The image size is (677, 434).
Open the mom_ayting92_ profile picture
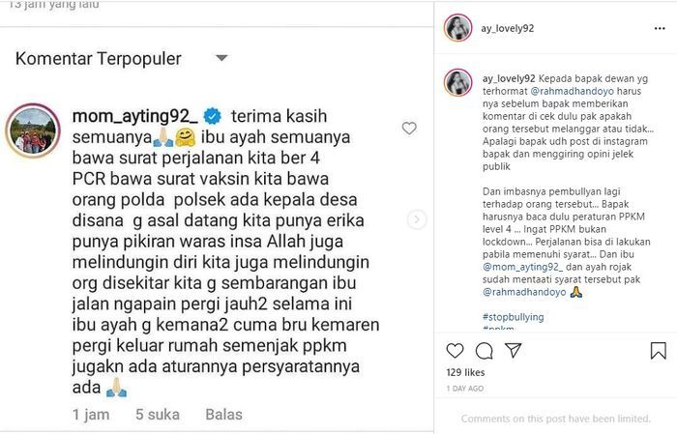click(x=33, y=130)
